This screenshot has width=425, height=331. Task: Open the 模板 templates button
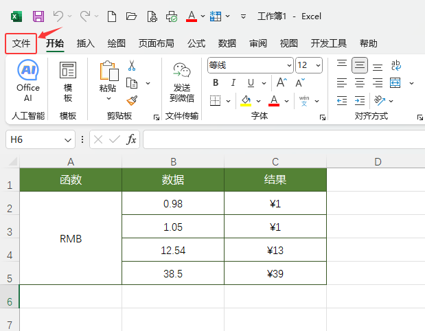68,81
